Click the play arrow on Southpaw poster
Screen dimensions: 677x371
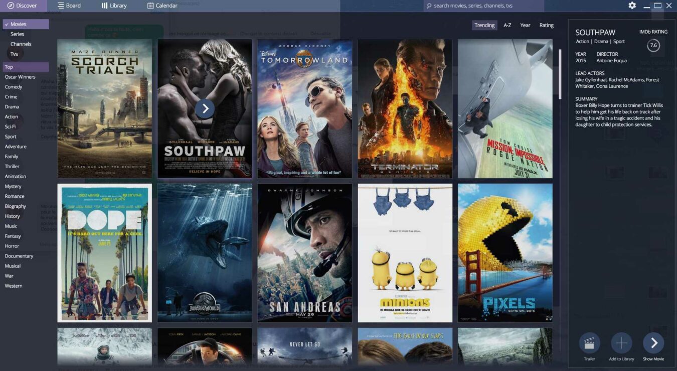(205, 108)
